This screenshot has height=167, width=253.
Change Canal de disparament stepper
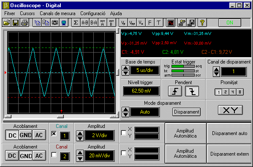tap(216, 72)
